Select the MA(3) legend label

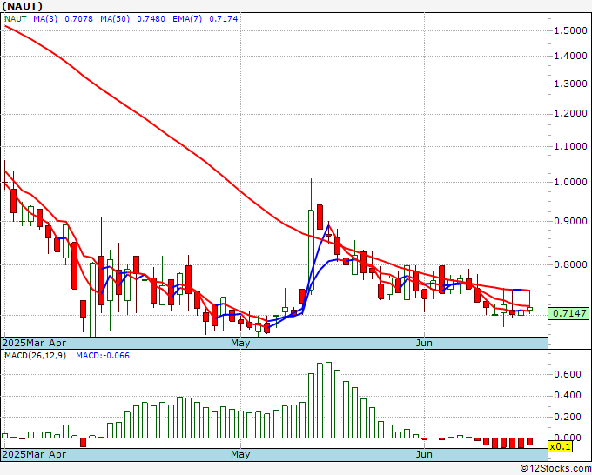tap(45, 19)
